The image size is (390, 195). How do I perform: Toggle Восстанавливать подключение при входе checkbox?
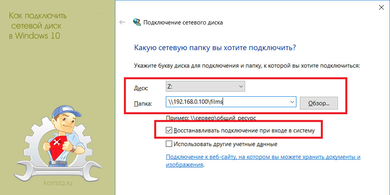tap(169, 130)
